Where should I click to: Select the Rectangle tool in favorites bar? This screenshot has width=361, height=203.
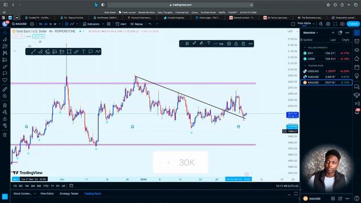click(69, 51)
